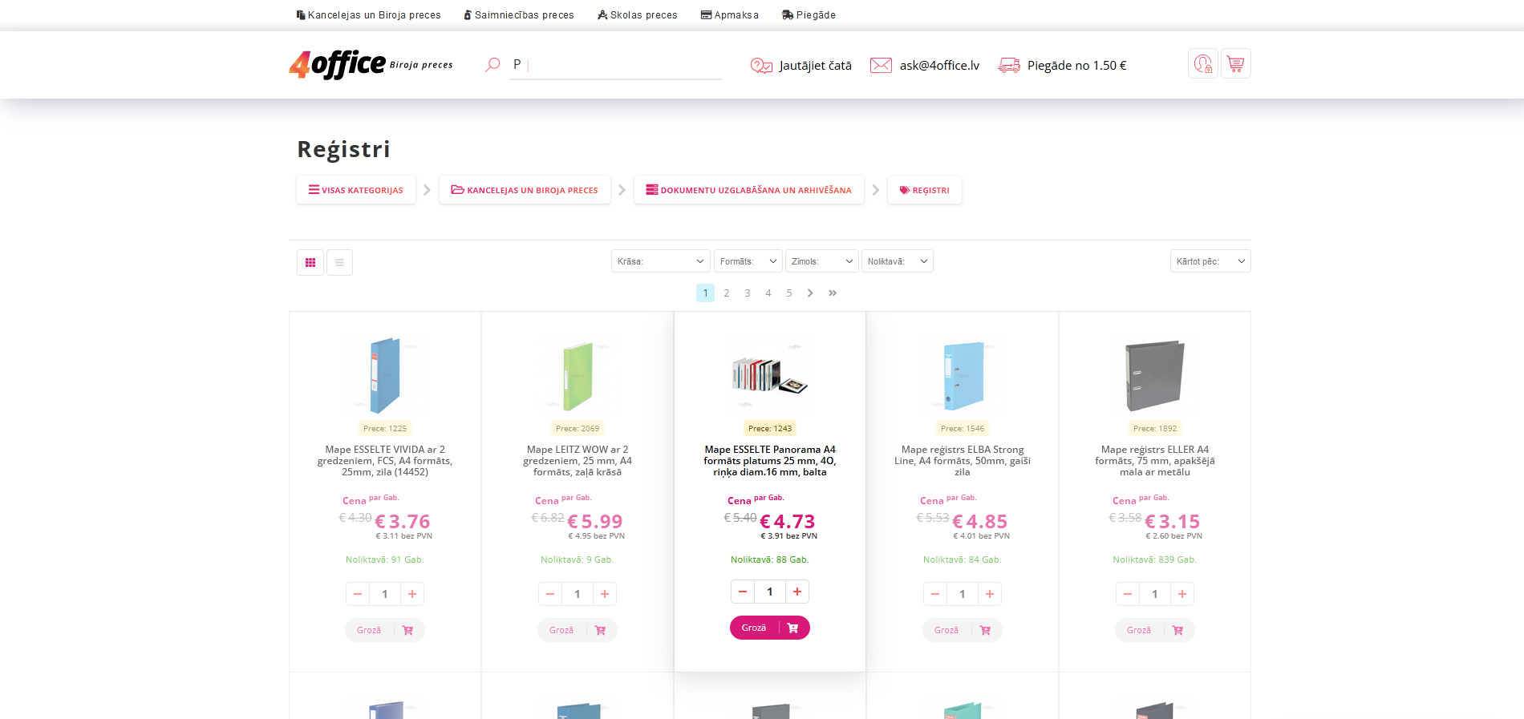The width and height of the screenshot is (1524, 719).
Task: Open ESSELTE VIVIDA blue folder thumbnail
Action: tap(385, 375)
